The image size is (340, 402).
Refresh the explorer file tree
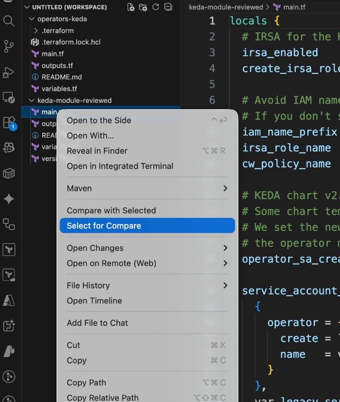[x=156, y=7]
